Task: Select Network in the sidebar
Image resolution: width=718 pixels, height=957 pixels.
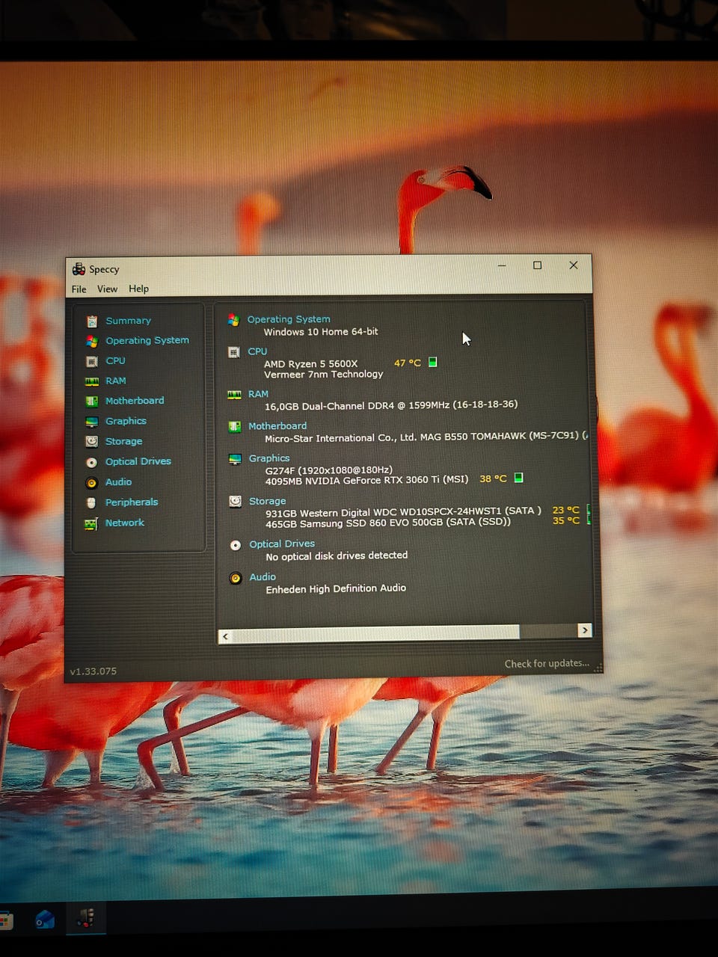Action: [125, 523]
